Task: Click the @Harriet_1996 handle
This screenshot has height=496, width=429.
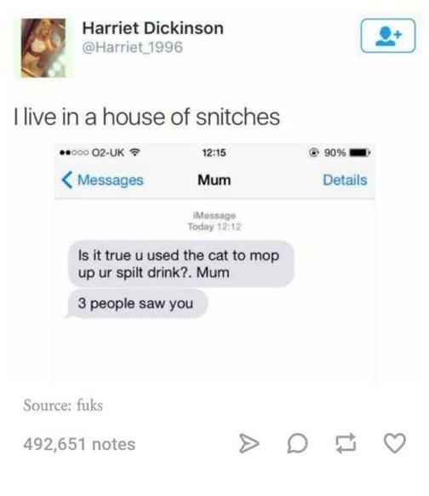Action: point(133,48)
